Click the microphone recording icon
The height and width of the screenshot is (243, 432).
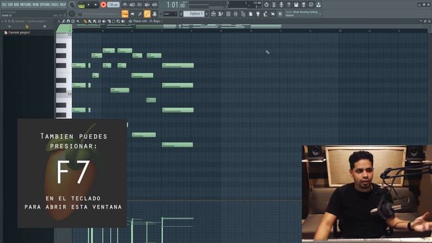tap(281, 5)
